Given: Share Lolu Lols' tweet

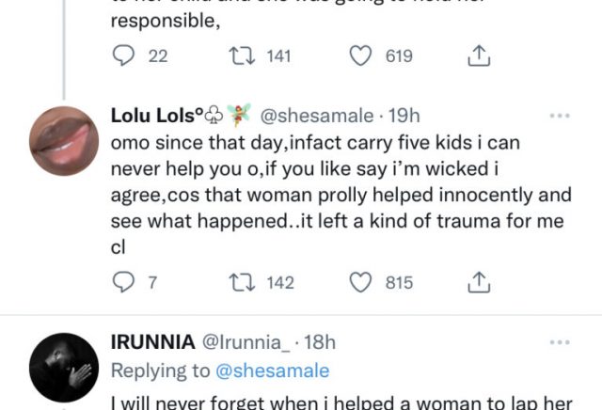Looking at the screenshot, I should pyautogui.click(x=478, y=282).
